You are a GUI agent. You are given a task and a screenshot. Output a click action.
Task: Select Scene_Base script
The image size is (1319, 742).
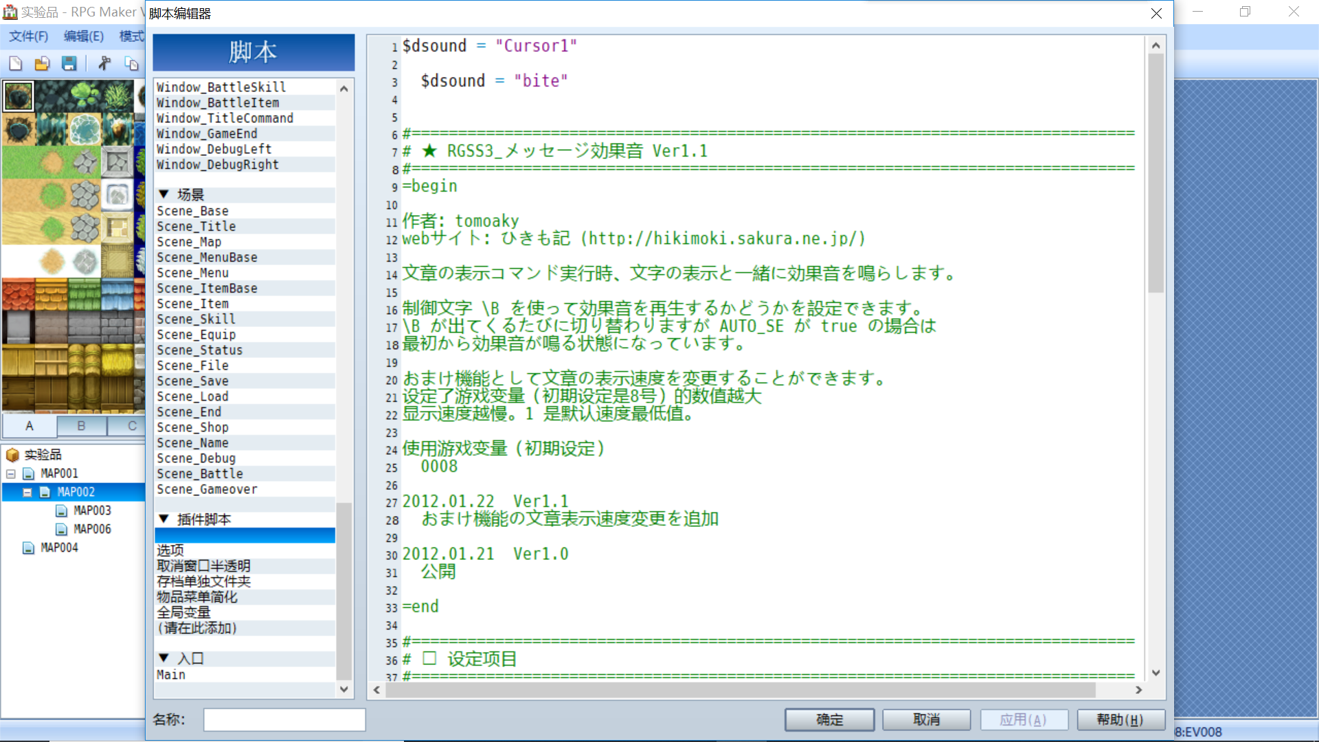245,211
